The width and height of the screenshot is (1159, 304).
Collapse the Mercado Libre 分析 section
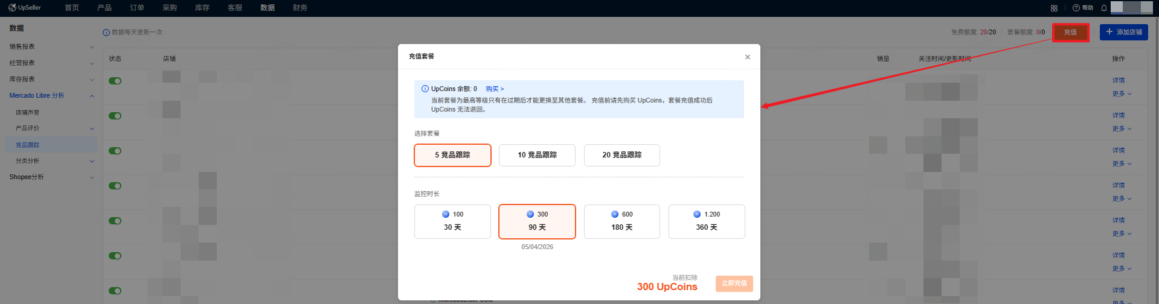coord(92,96)
